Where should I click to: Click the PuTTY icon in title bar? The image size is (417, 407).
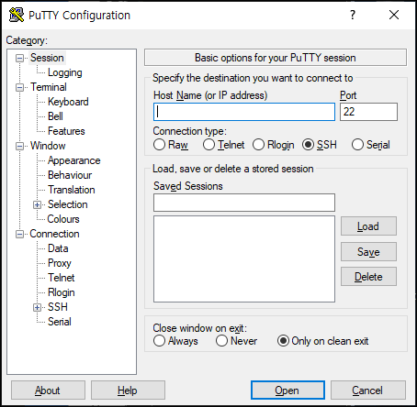[17, 15]
